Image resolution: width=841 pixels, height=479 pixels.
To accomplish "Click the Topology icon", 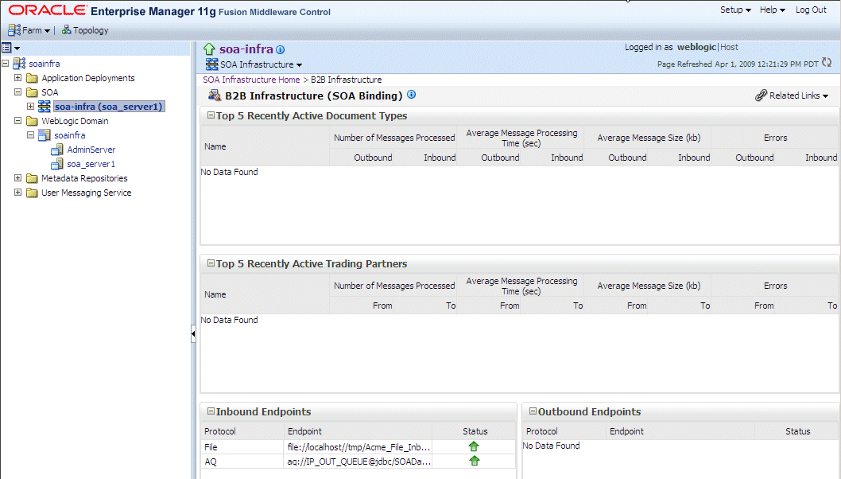I will [67, 29].
